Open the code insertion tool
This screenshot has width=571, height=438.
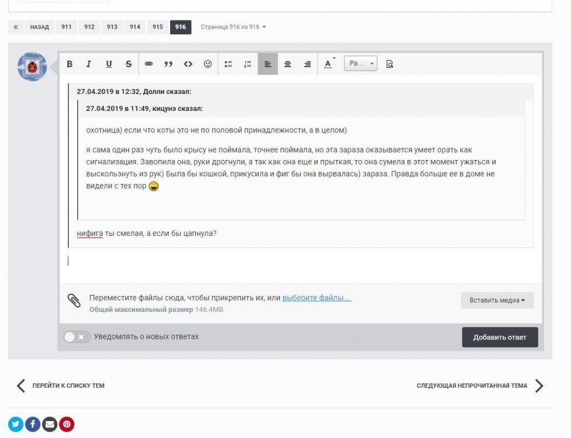(188, 64)
